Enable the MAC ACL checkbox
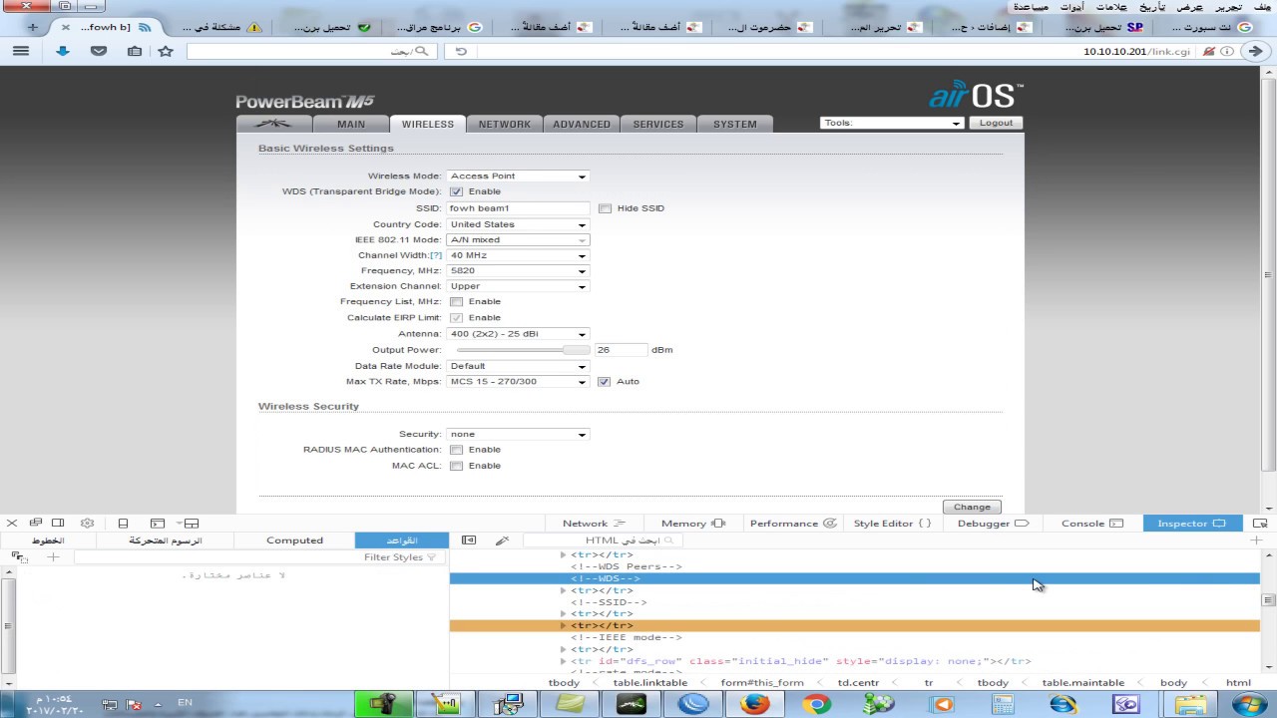 pos(456,466)
